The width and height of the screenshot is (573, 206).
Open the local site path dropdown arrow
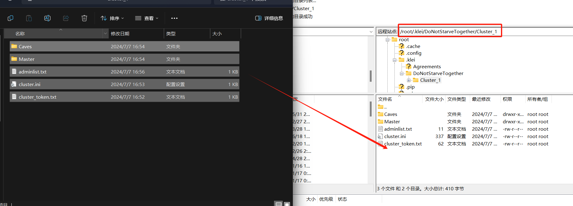click(x=371, y=32)
